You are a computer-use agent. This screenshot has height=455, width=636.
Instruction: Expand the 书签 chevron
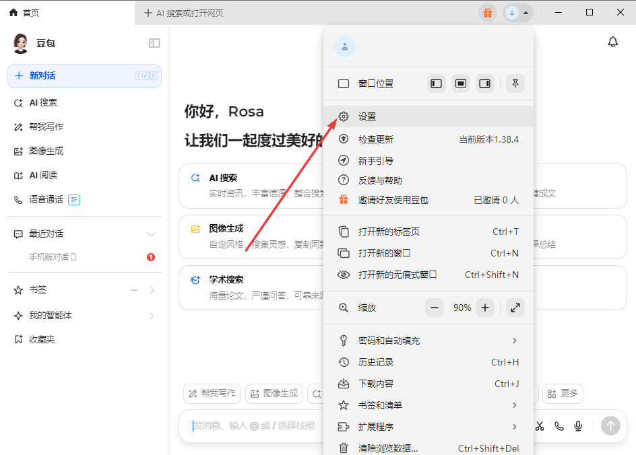click(152, 290)
